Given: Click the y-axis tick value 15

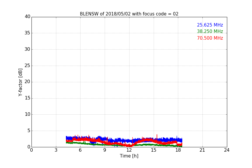Looking at the screenshot, I should coord(27,98).
